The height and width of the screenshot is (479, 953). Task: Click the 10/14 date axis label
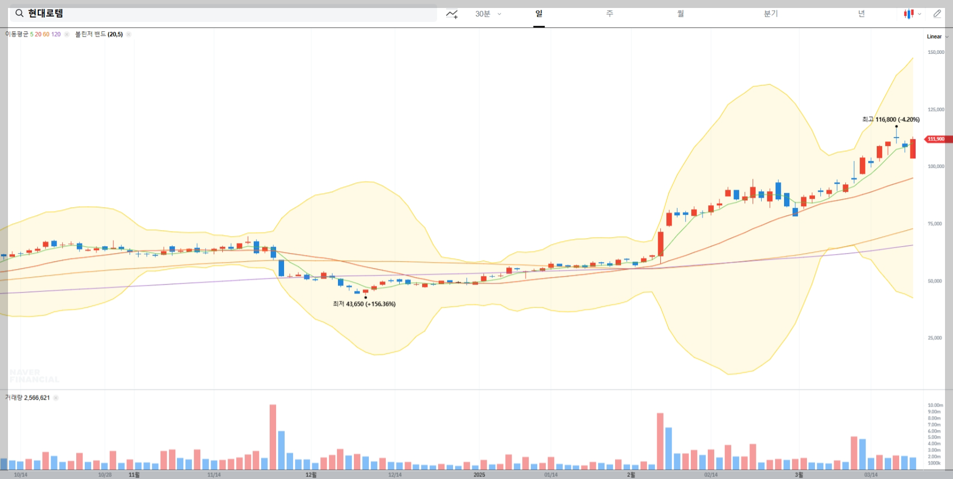click(x=20, y=475)
